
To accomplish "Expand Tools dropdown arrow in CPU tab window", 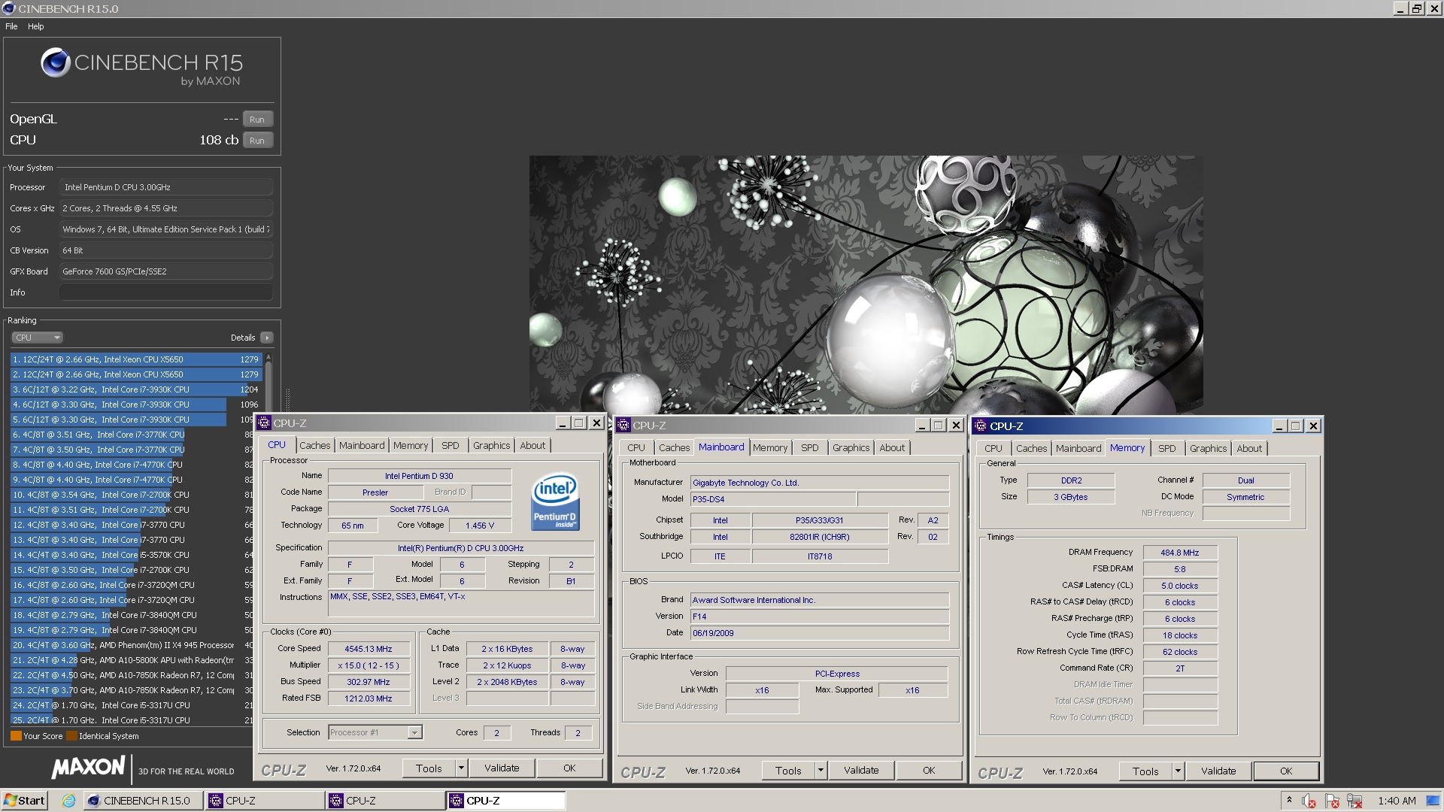I will coord(461,768).
